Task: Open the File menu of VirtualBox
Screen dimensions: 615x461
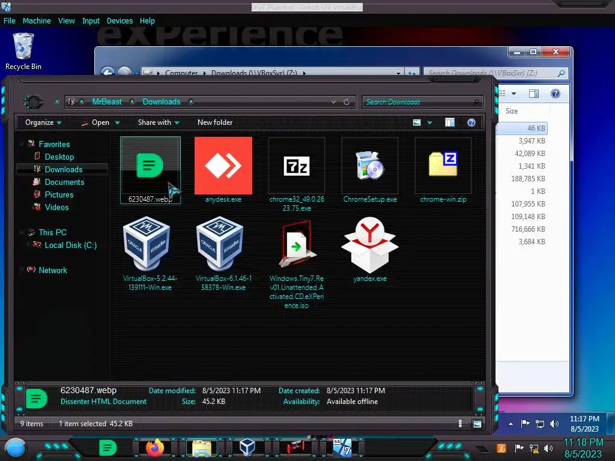Action: 10,21
